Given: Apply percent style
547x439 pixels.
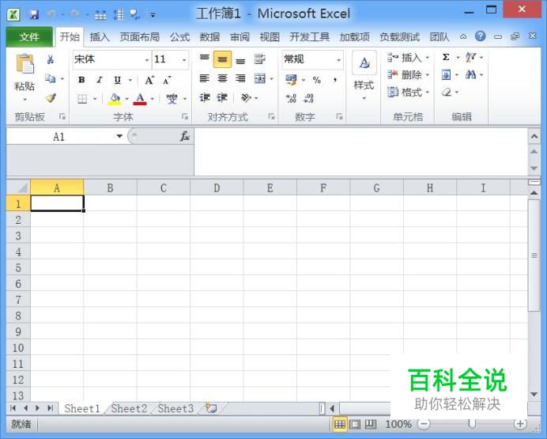Looking at the screenshot, I should [317, 80].
